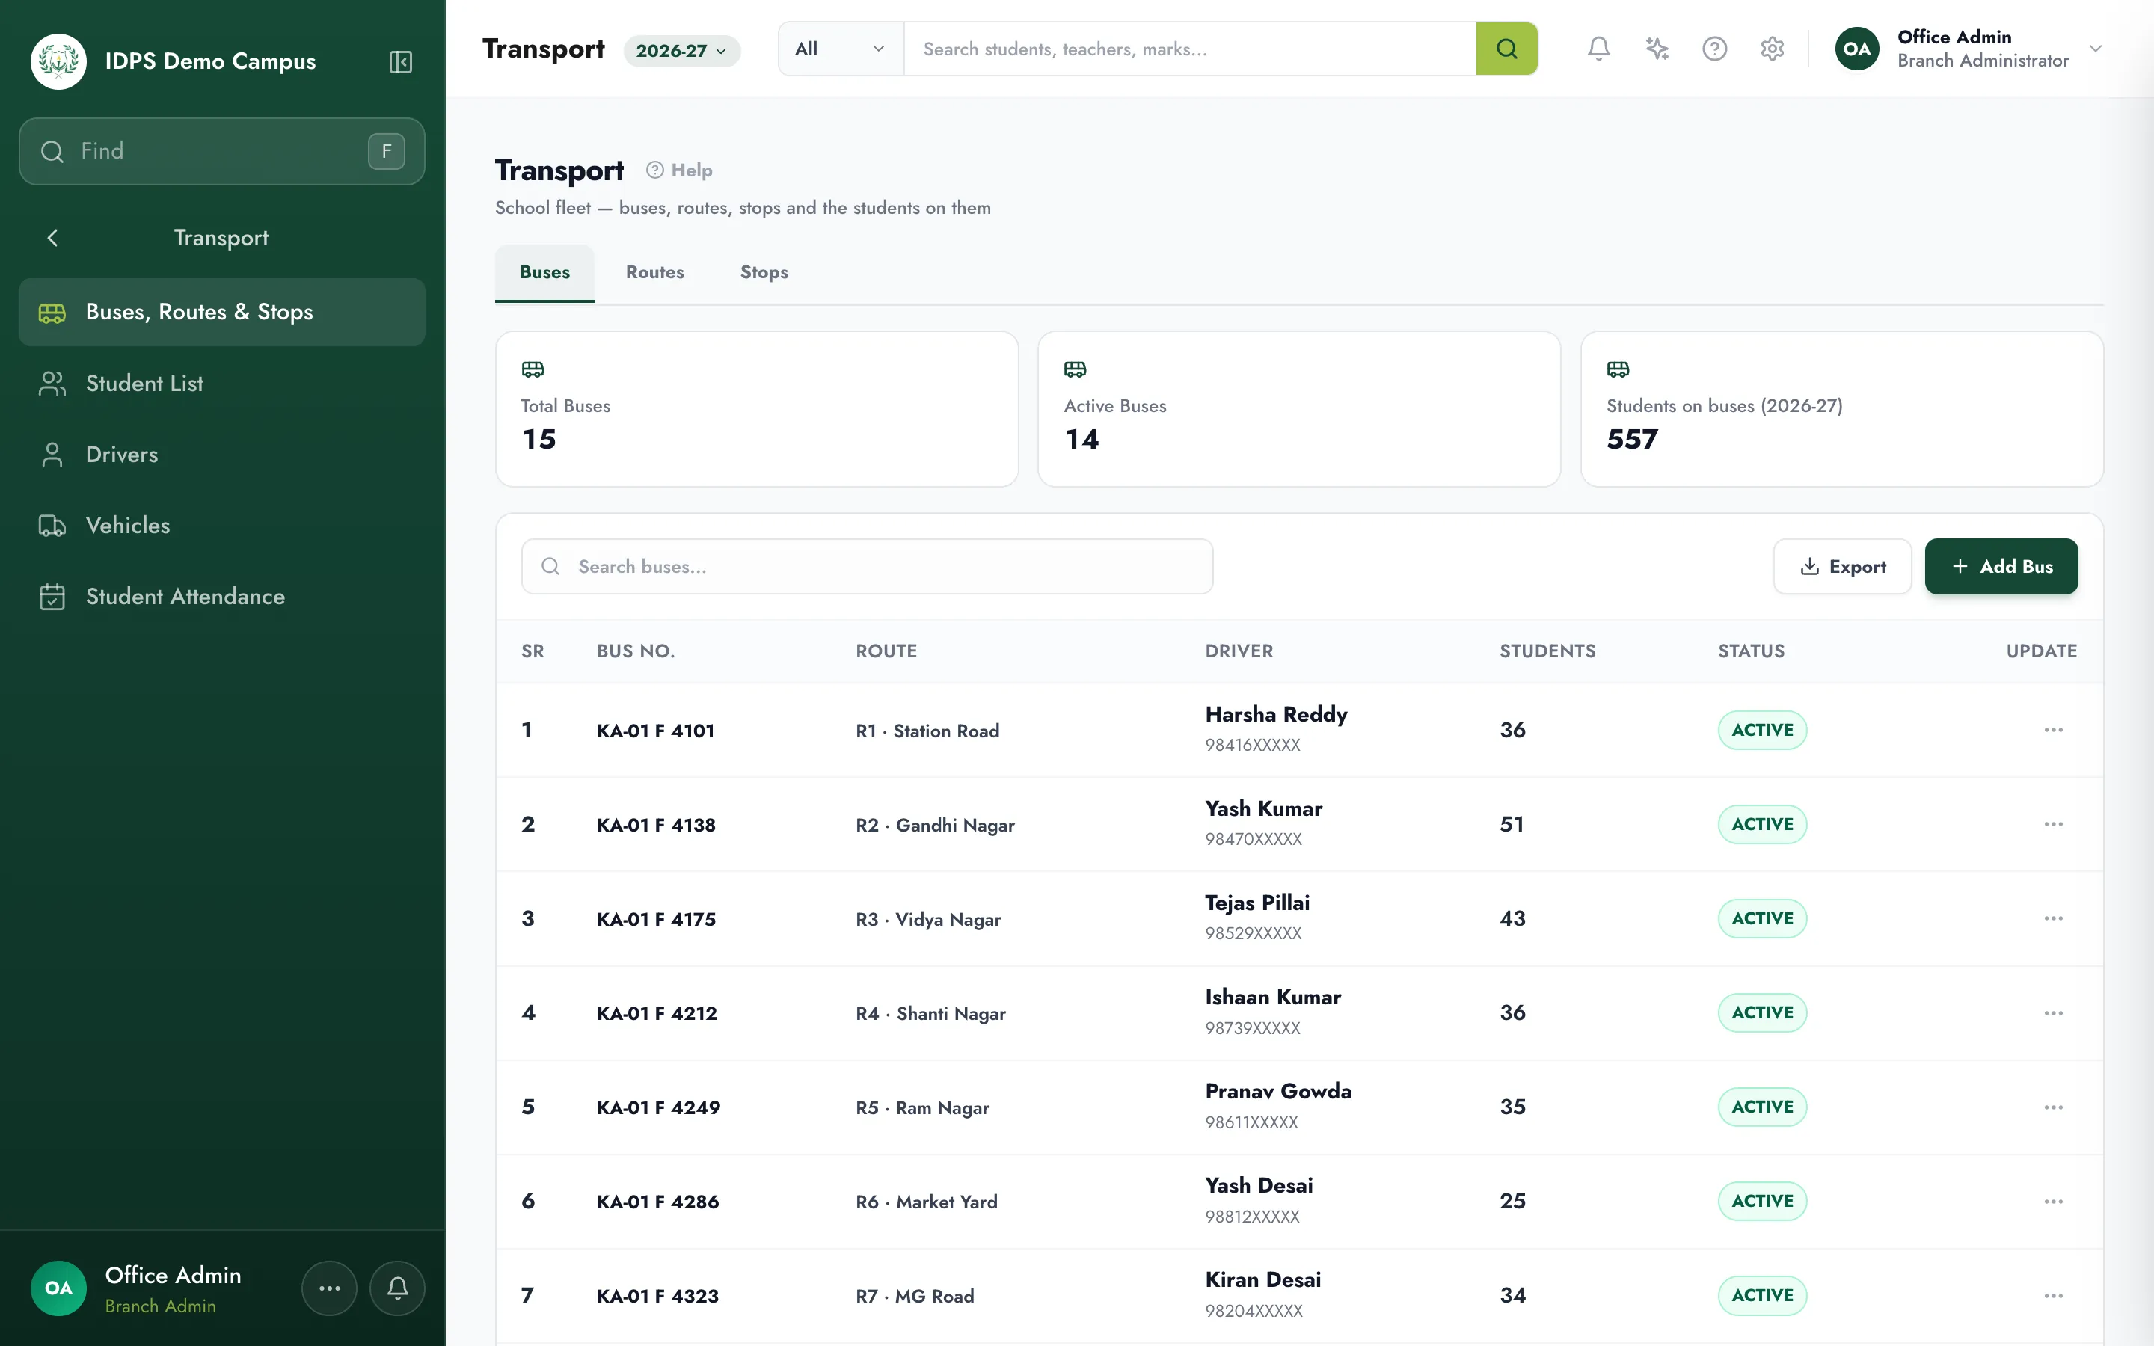Open Vehicles in sidebar
This screenshot has width=2154, height=1346.
coord(221,525)
